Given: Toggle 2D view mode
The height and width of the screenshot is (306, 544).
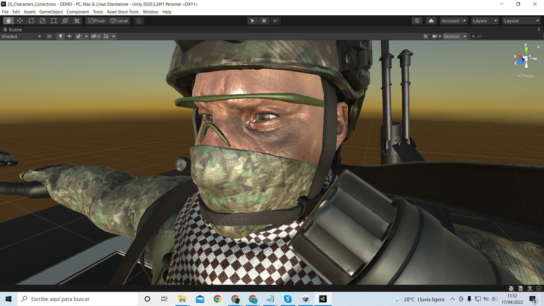Looking at the screenshot, I should [x=49, y=36].
